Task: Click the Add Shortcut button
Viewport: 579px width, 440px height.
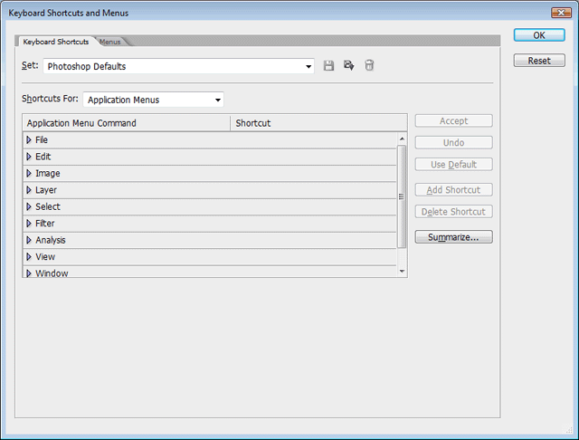Action: pos(453,190)
